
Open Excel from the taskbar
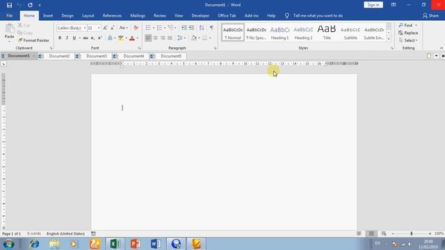click(x=115, y=244)
